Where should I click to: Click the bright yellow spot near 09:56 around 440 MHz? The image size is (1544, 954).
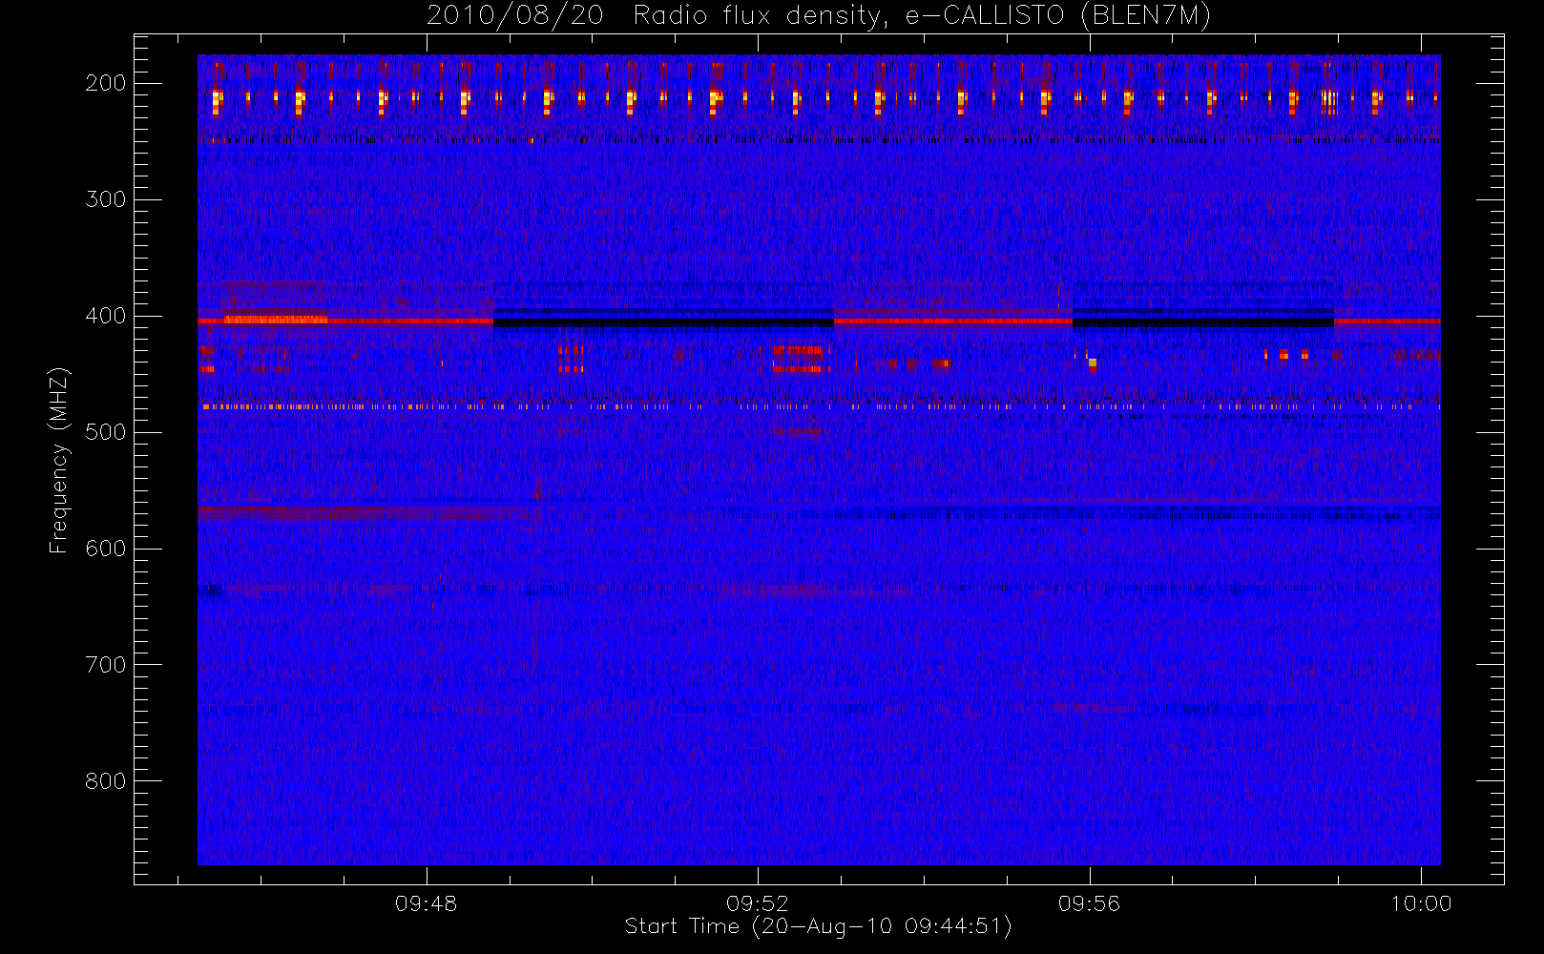tap(1093, 363)
